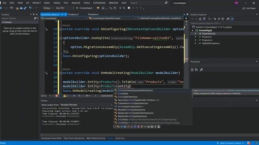
Task: Open the DEBUG menu
Action: [57, 3]
